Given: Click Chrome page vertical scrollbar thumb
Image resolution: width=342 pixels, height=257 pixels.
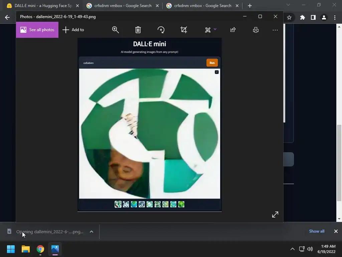Looking at the screenshot, I should click(339, 163).
